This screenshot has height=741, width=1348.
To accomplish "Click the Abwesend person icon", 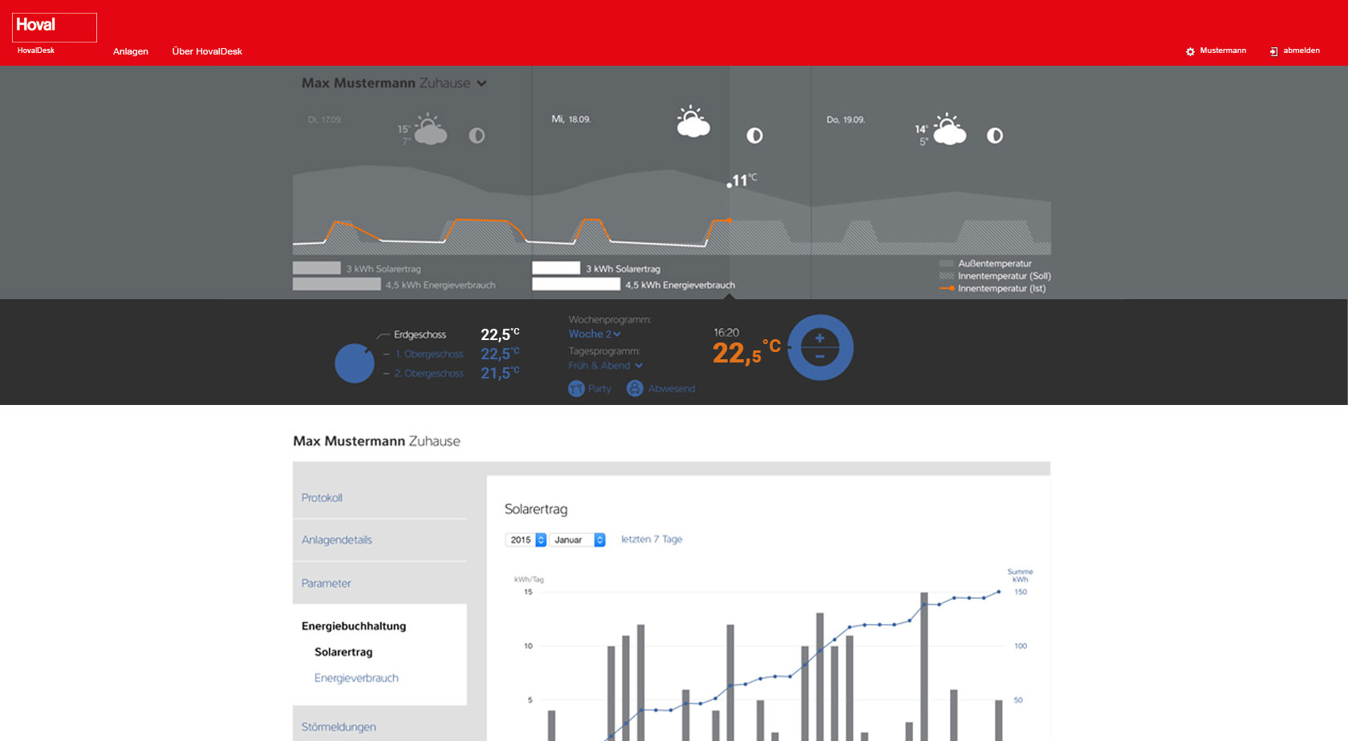I will (635, 389).
